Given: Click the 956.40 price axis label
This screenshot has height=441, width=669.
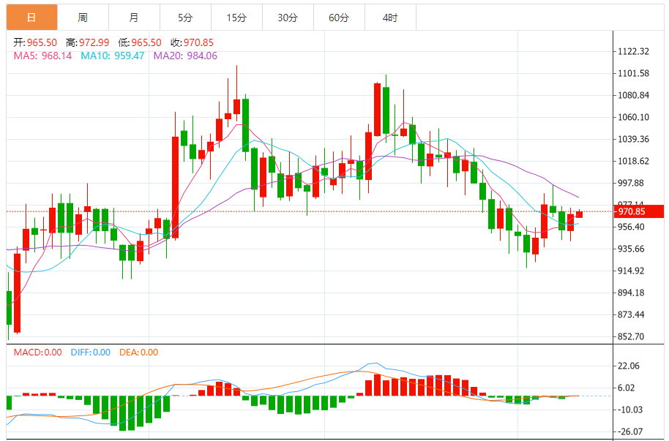Looking at the screenshot, I should 631,227.
